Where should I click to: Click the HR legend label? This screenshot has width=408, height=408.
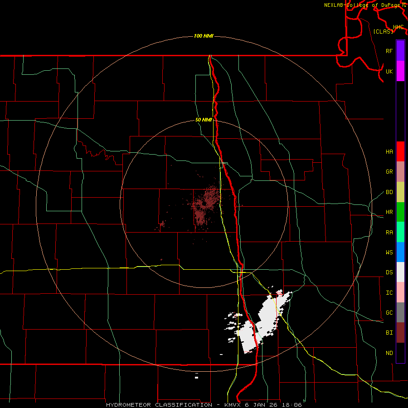pos(389,212)
